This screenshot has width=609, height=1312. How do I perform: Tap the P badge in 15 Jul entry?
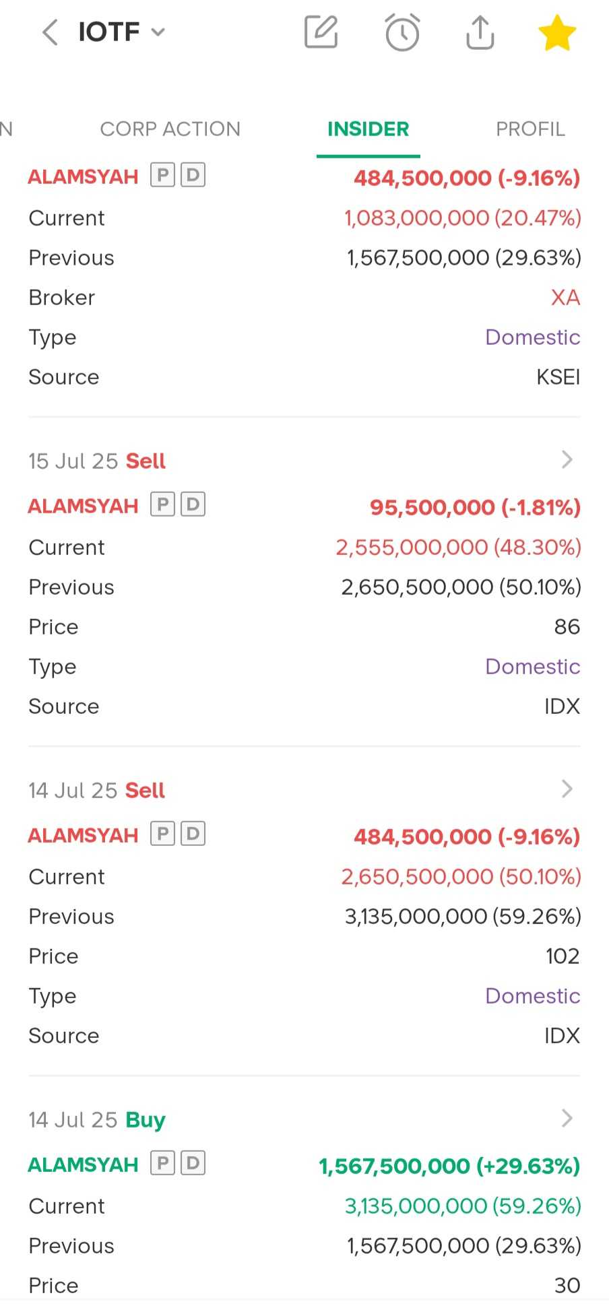[x=162, y=504]
